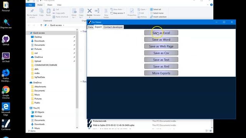Open the Contact developer tab

tap(113, 27)
